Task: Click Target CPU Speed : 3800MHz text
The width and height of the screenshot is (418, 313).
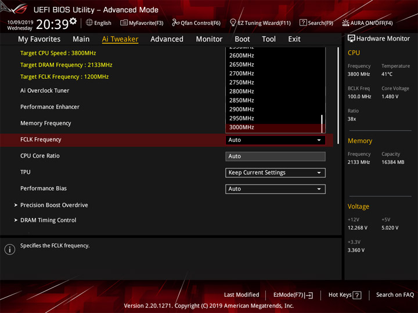Action: coord(58,53)
